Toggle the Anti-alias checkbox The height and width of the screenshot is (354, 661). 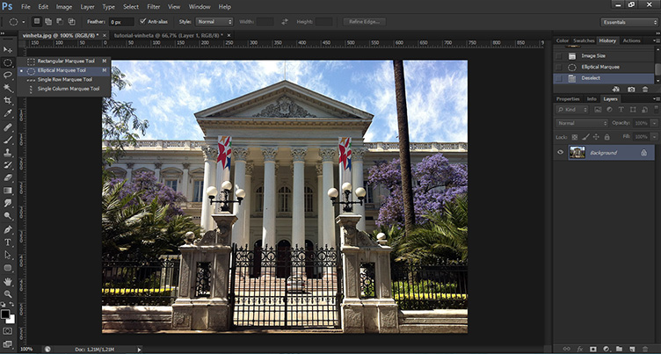[143, 21]
